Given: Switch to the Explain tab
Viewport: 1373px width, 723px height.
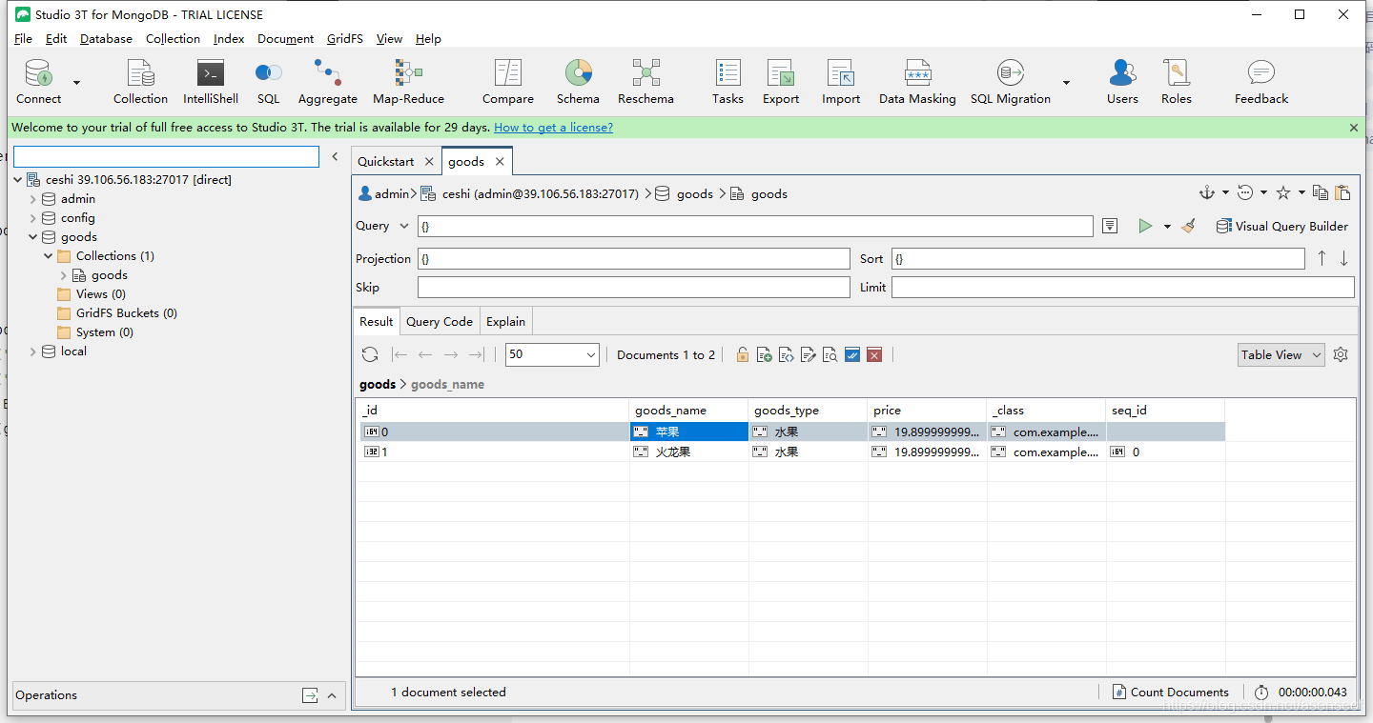Looking at the screenshot, I should [x=505, y=321].
